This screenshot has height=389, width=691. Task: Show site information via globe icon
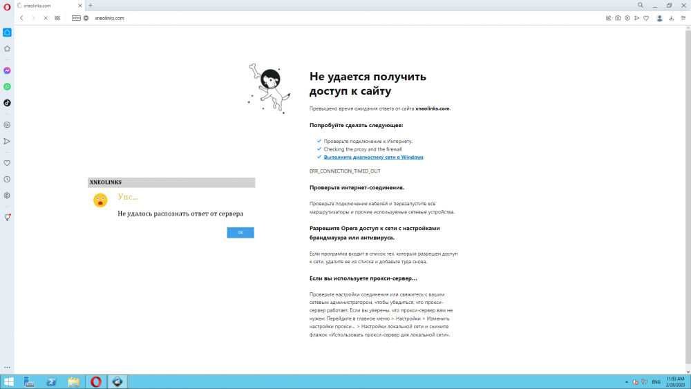[x=86, y=18]
